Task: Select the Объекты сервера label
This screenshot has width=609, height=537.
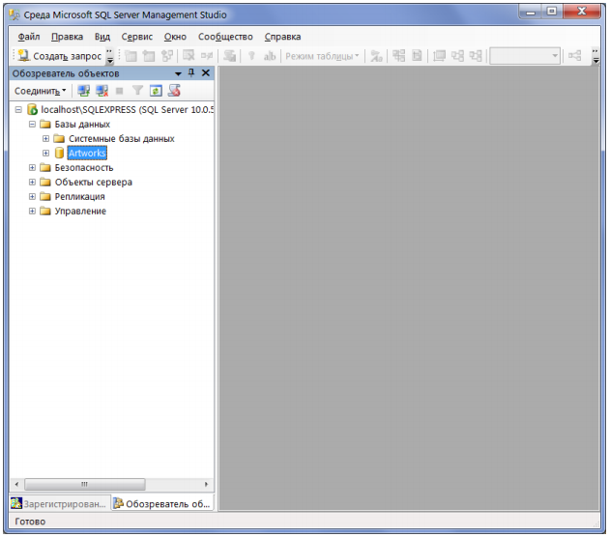Action: click(x=93, y=182)
